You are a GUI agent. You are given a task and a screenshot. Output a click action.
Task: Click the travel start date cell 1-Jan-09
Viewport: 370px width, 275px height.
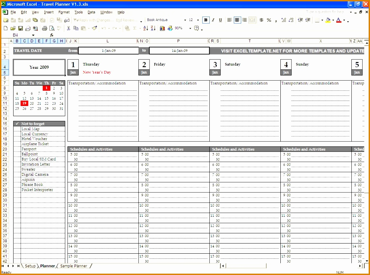(109, 51)
